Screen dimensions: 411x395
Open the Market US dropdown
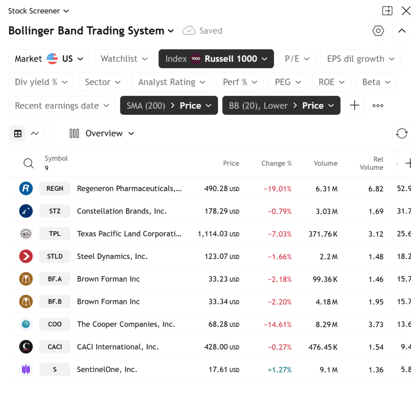tap(49, 59)
